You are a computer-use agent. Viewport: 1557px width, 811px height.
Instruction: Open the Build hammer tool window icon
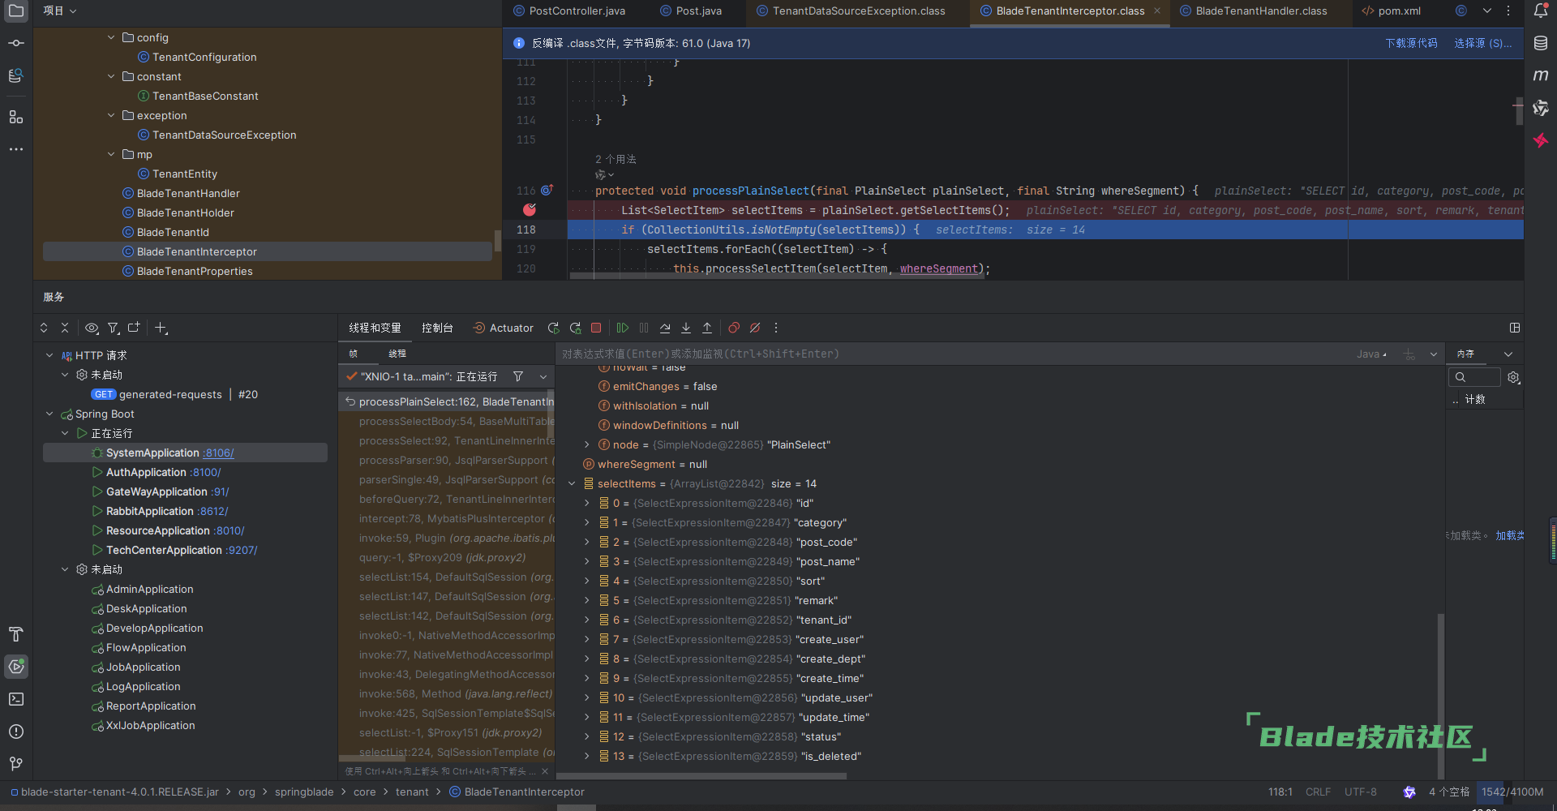tap(16, 634)
